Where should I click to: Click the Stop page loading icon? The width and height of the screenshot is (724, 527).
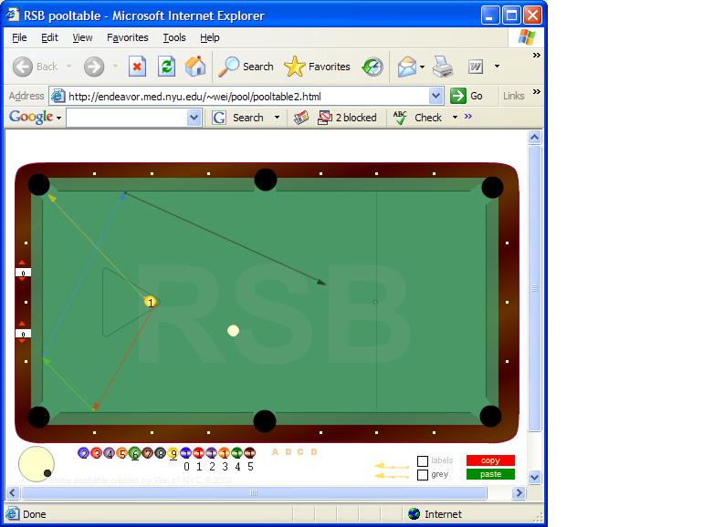(137, 67)
